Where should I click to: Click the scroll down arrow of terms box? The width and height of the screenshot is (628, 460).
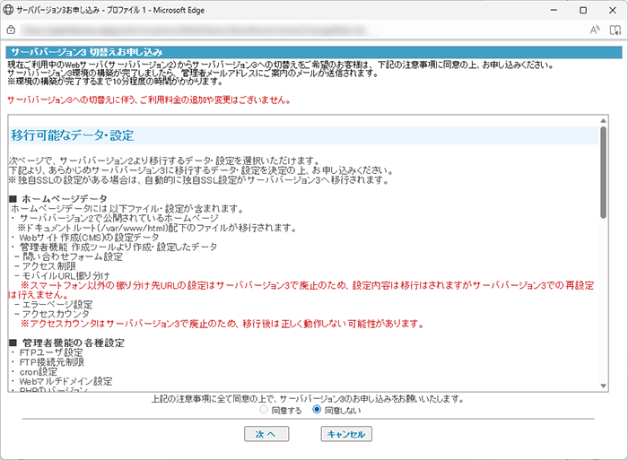[604, 385]
